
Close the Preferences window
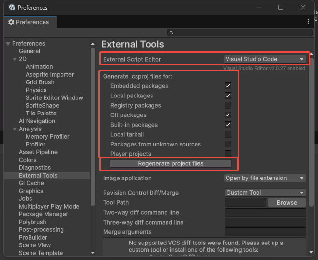pos(303,8)
